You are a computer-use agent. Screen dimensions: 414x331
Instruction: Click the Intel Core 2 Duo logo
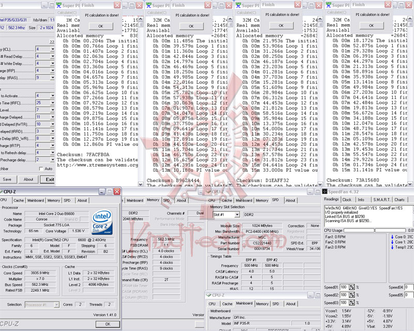[102, 222]
